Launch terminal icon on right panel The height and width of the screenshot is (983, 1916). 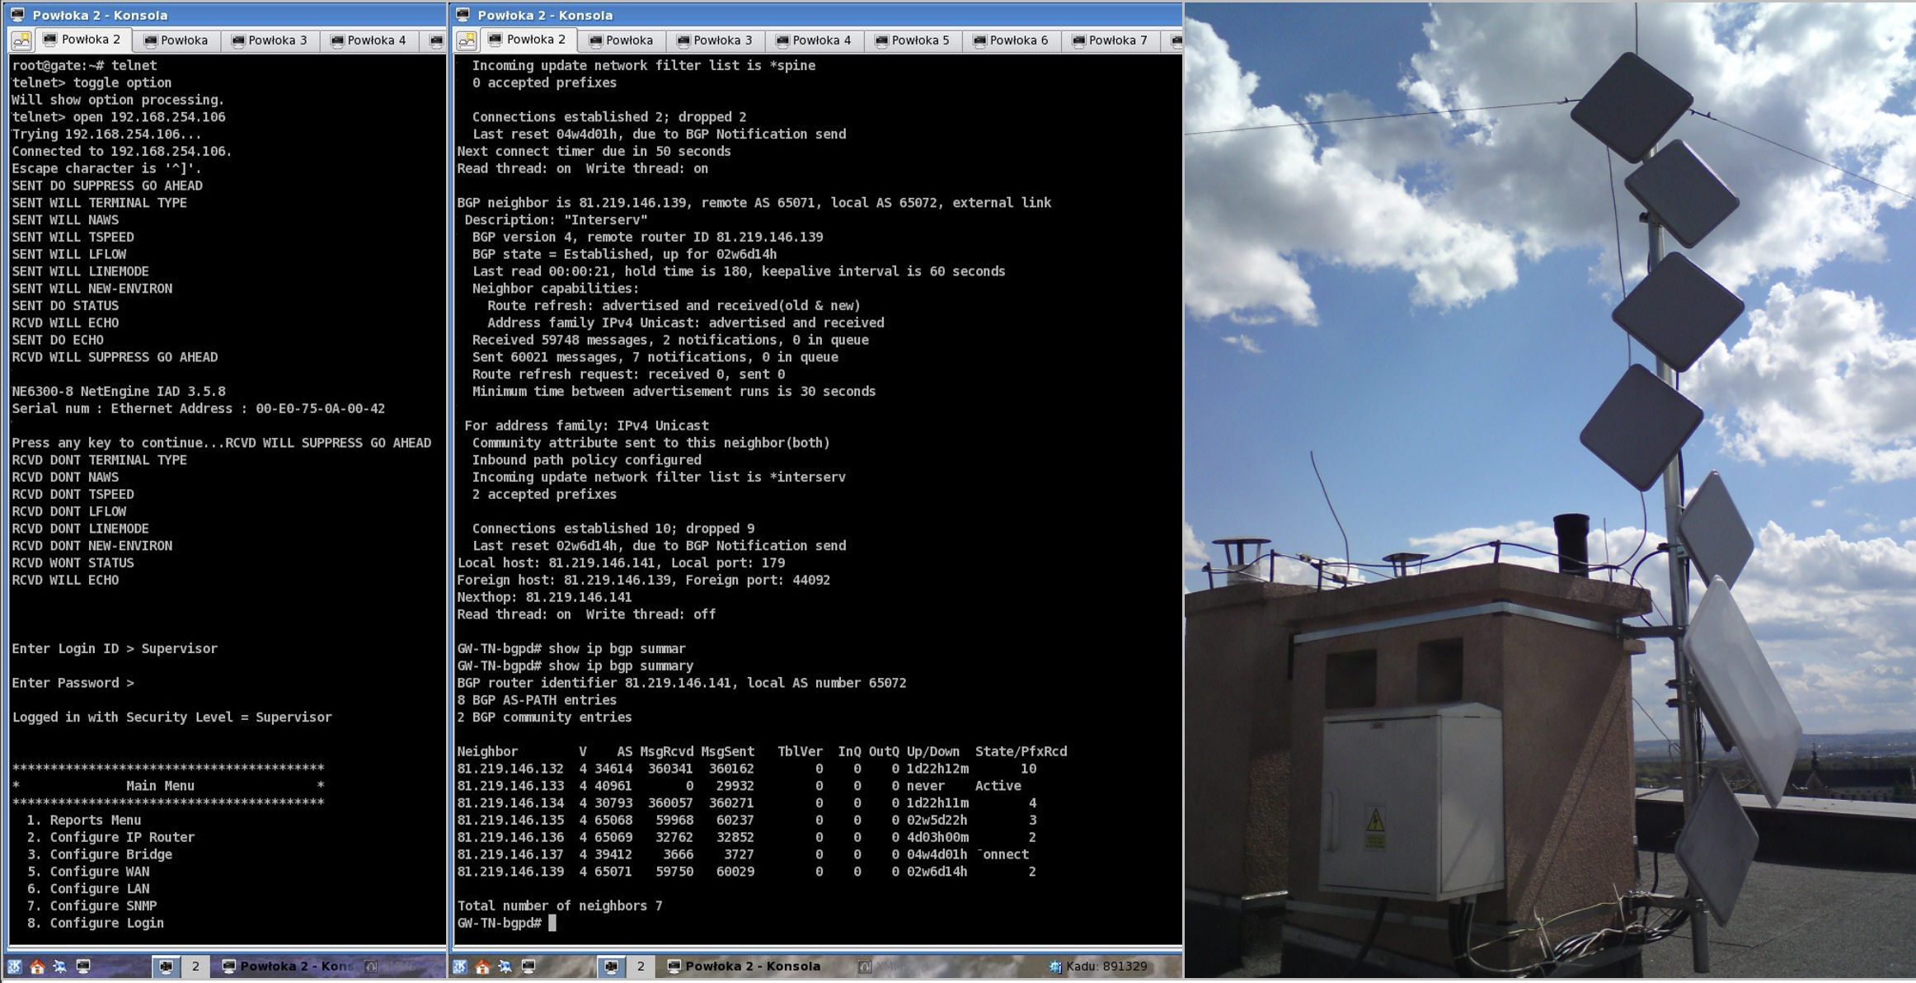click(x=528, y=967)
